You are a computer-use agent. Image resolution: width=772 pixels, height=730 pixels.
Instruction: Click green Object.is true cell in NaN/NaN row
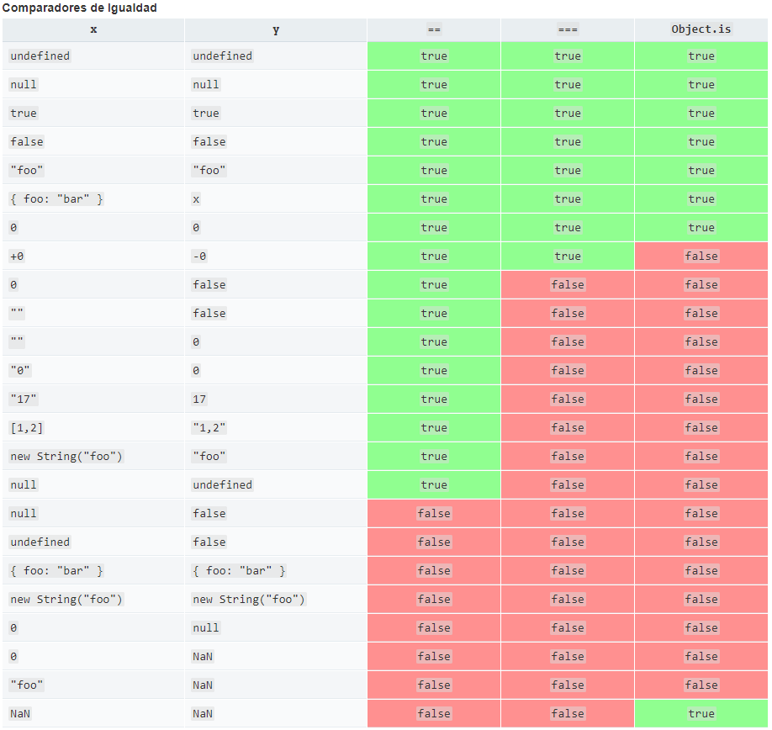coord(701,714)
